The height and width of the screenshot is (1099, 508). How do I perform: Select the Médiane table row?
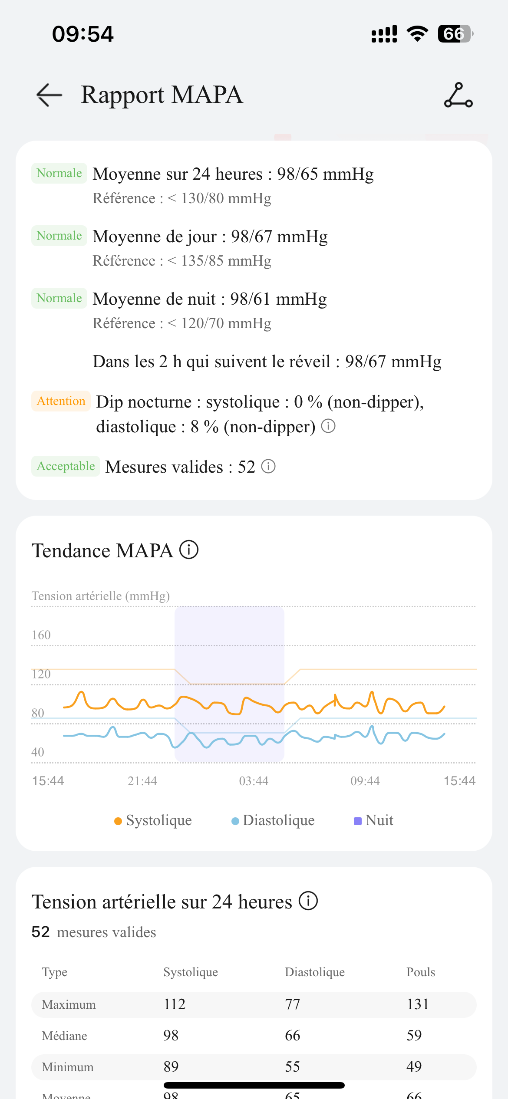[254, 1036]
